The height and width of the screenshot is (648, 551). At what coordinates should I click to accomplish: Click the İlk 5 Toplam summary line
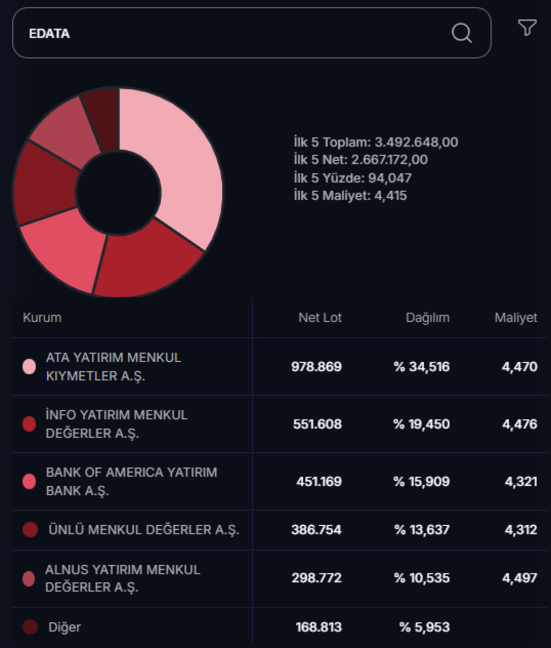point(376,142)
